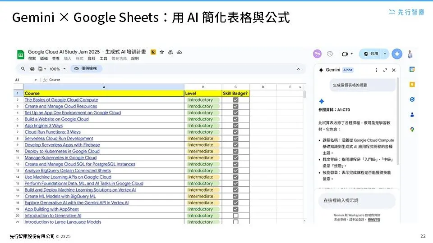The image size is (433, 243).
Task: Expand the Gemini panel to full size
Action: [385, 70]
